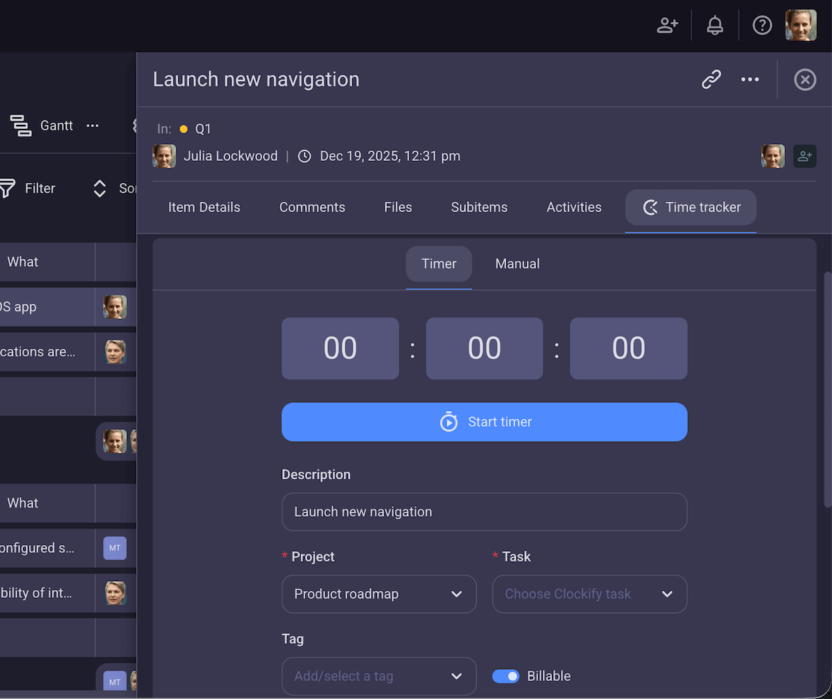
Task: Disable the Billable toggle
Action: coord(506,675)
